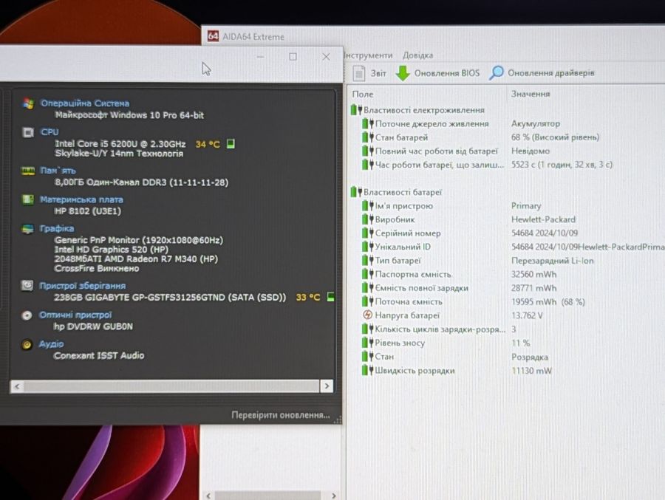The width and height of the screenshot is (665, 500).
Task: Click Перевірити оновлення link
Action: point(280,415)
